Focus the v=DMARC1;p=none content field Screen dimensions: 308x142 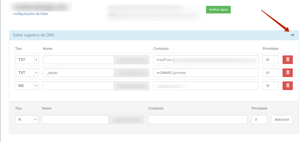point(206,73)
